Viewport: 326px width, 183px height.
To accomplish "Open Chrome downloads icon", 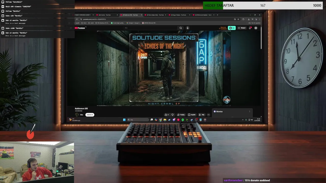I will 249,19.
